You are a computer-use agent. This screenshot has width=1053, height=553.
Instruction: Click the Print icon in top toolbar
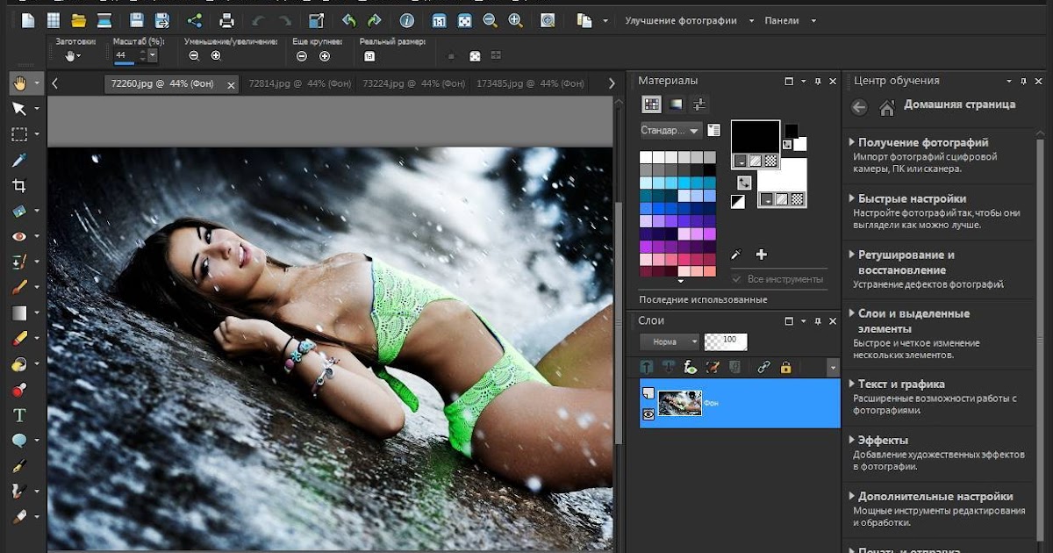coord(226,20)
